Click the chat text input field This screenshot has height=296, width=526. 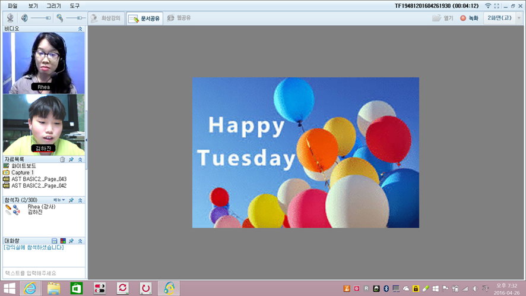click(42, 273)
